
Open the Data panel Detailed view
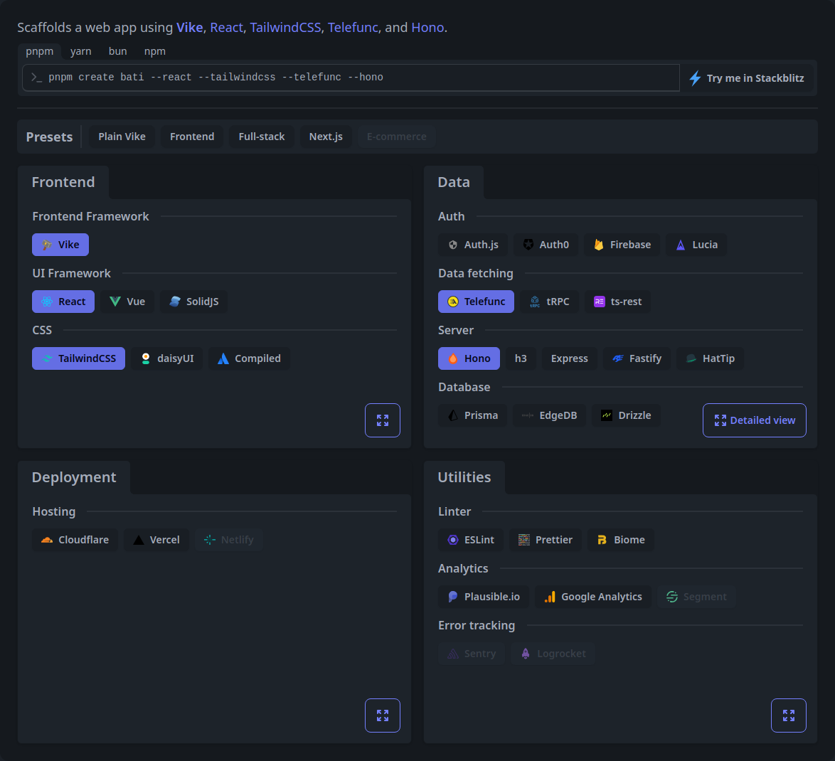pyautogui.click(x=754, y=420)
